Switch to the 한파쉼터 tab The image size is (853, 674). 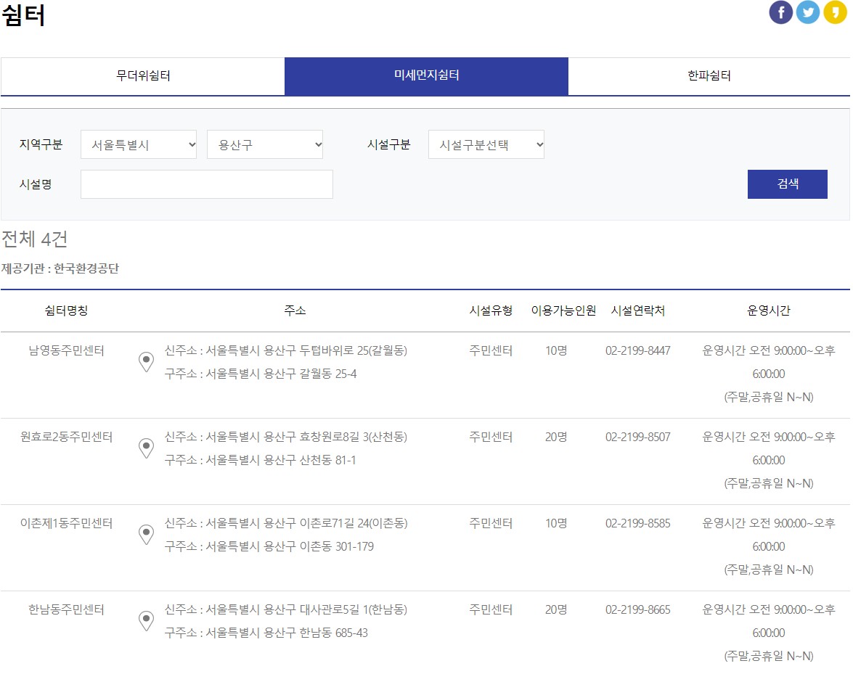tap(709, 76)
